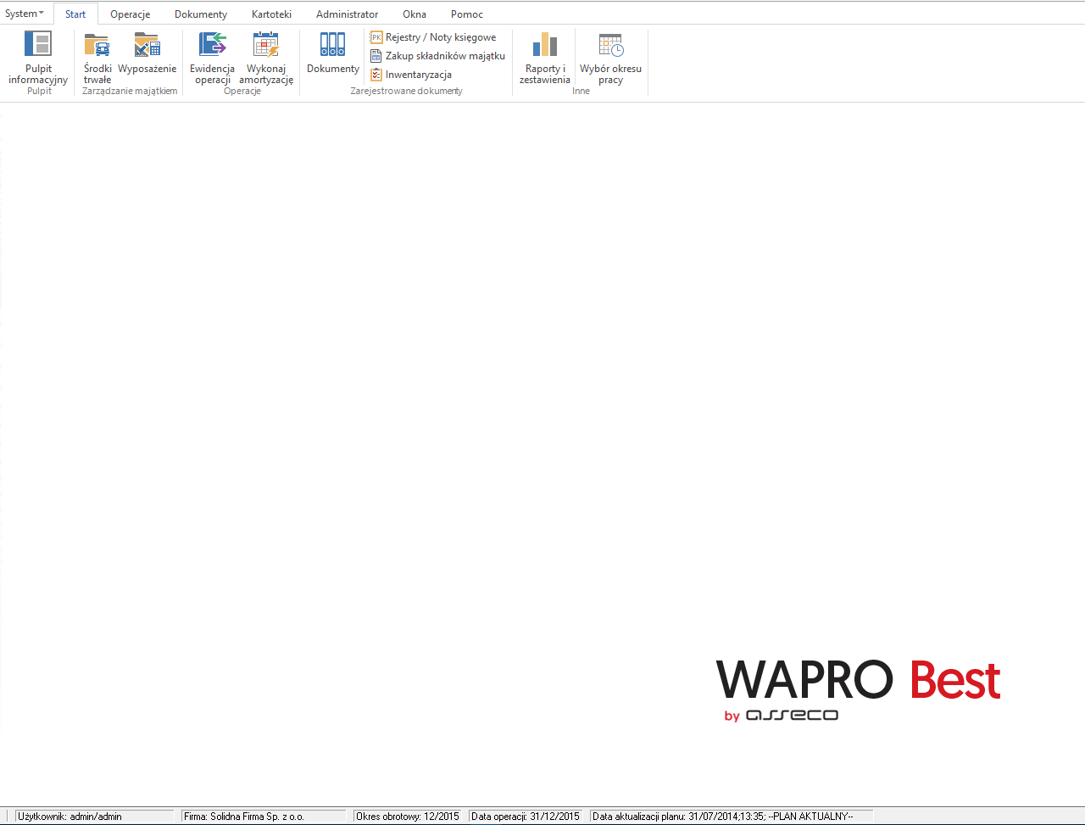Click the Pulpit informacyjny label
The image size is (1085, 825).
click(x=38, y=75)
